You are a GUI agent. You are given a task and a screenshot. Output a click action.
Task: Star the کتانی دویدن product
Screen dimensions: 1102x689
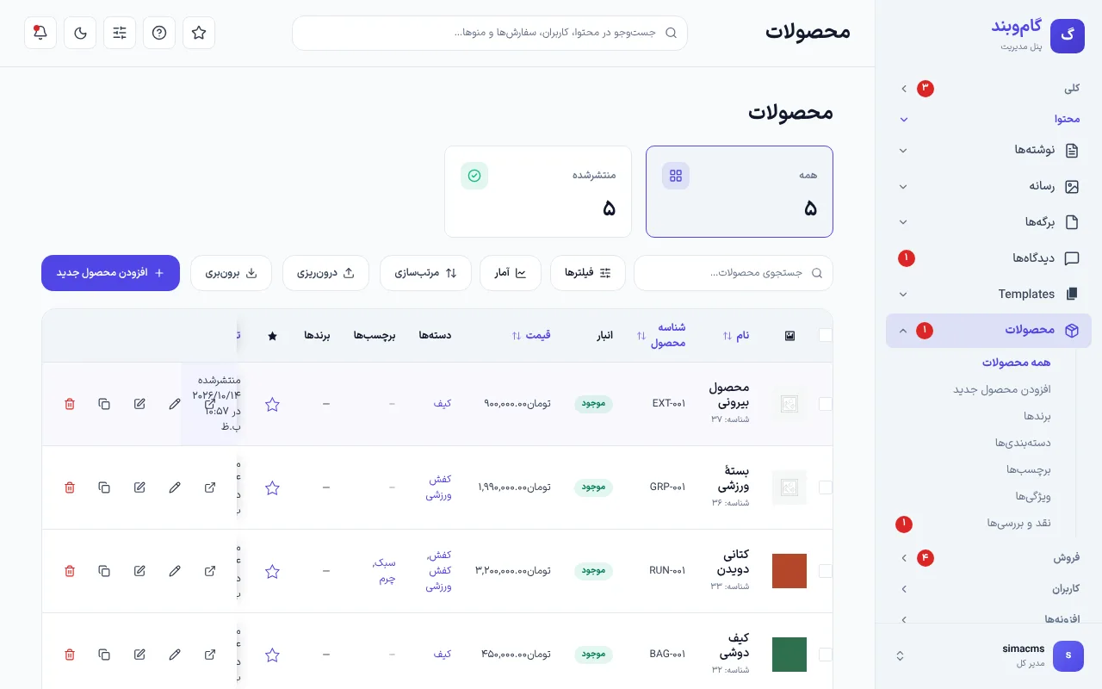[272, 571]
